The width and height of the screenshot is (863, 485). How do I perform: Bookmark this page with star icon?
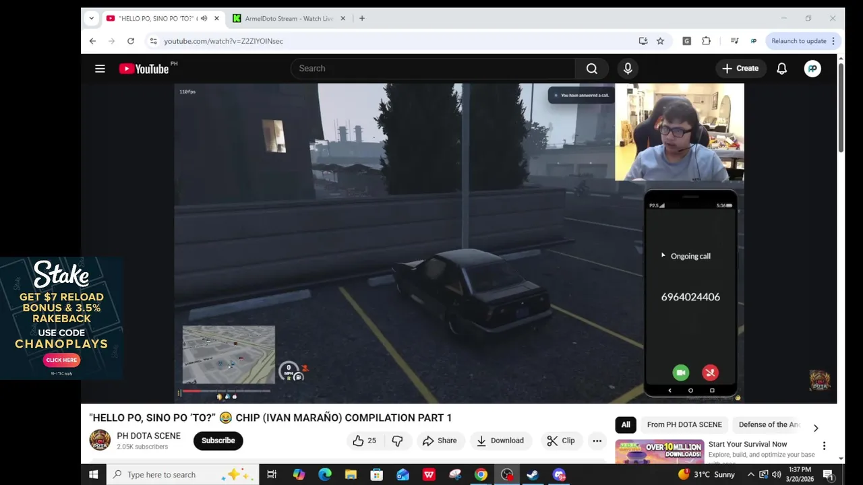661,41
